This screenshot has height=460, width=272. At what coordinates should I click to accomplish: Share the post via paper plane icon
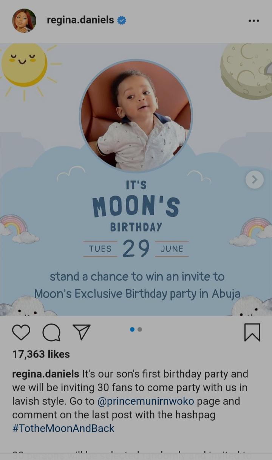point(81,332)
